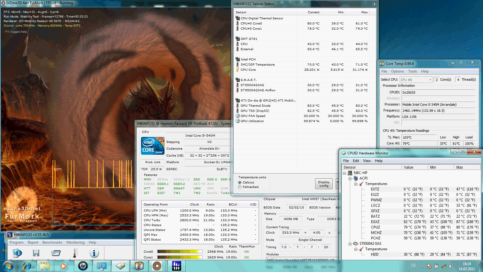Open the Report menu in HWiNFO32
The height and width of the screenshot is (272, 483).
[x=33, y=242]
